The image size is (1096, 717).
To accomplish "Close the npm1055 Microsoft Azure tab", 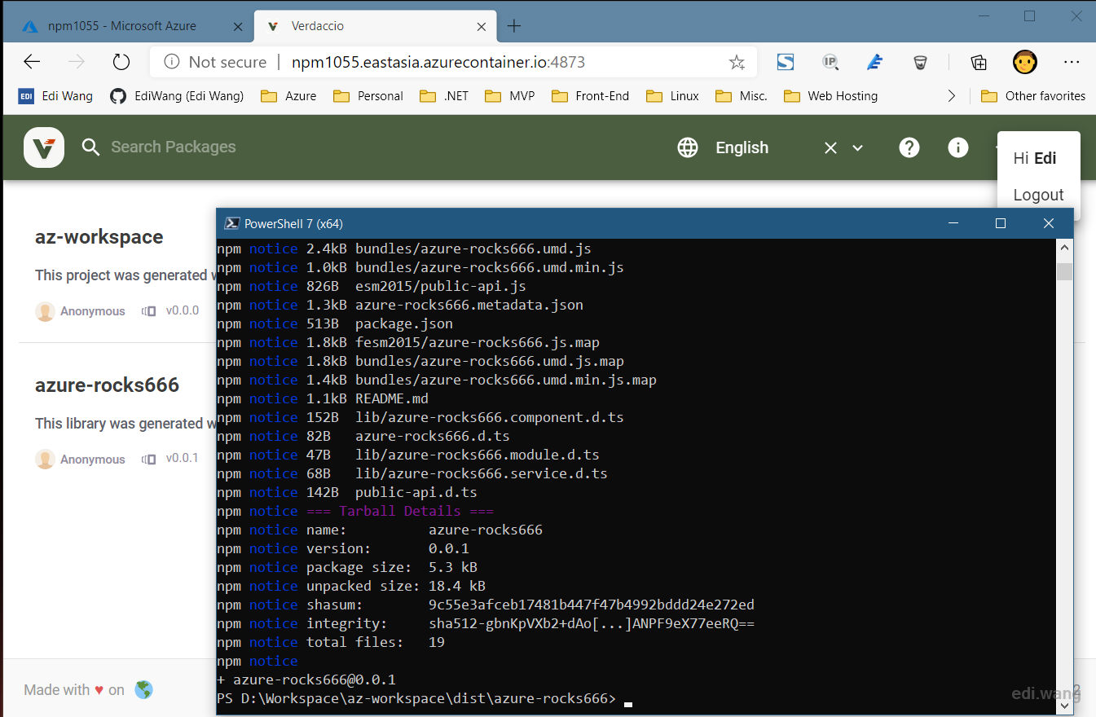I will point(238,26).
